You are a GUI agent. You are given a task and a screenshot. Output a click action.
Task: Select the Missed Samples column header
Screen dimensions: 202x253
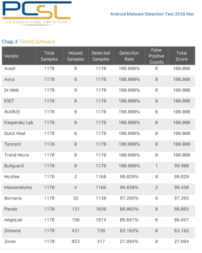pos(75,56)
